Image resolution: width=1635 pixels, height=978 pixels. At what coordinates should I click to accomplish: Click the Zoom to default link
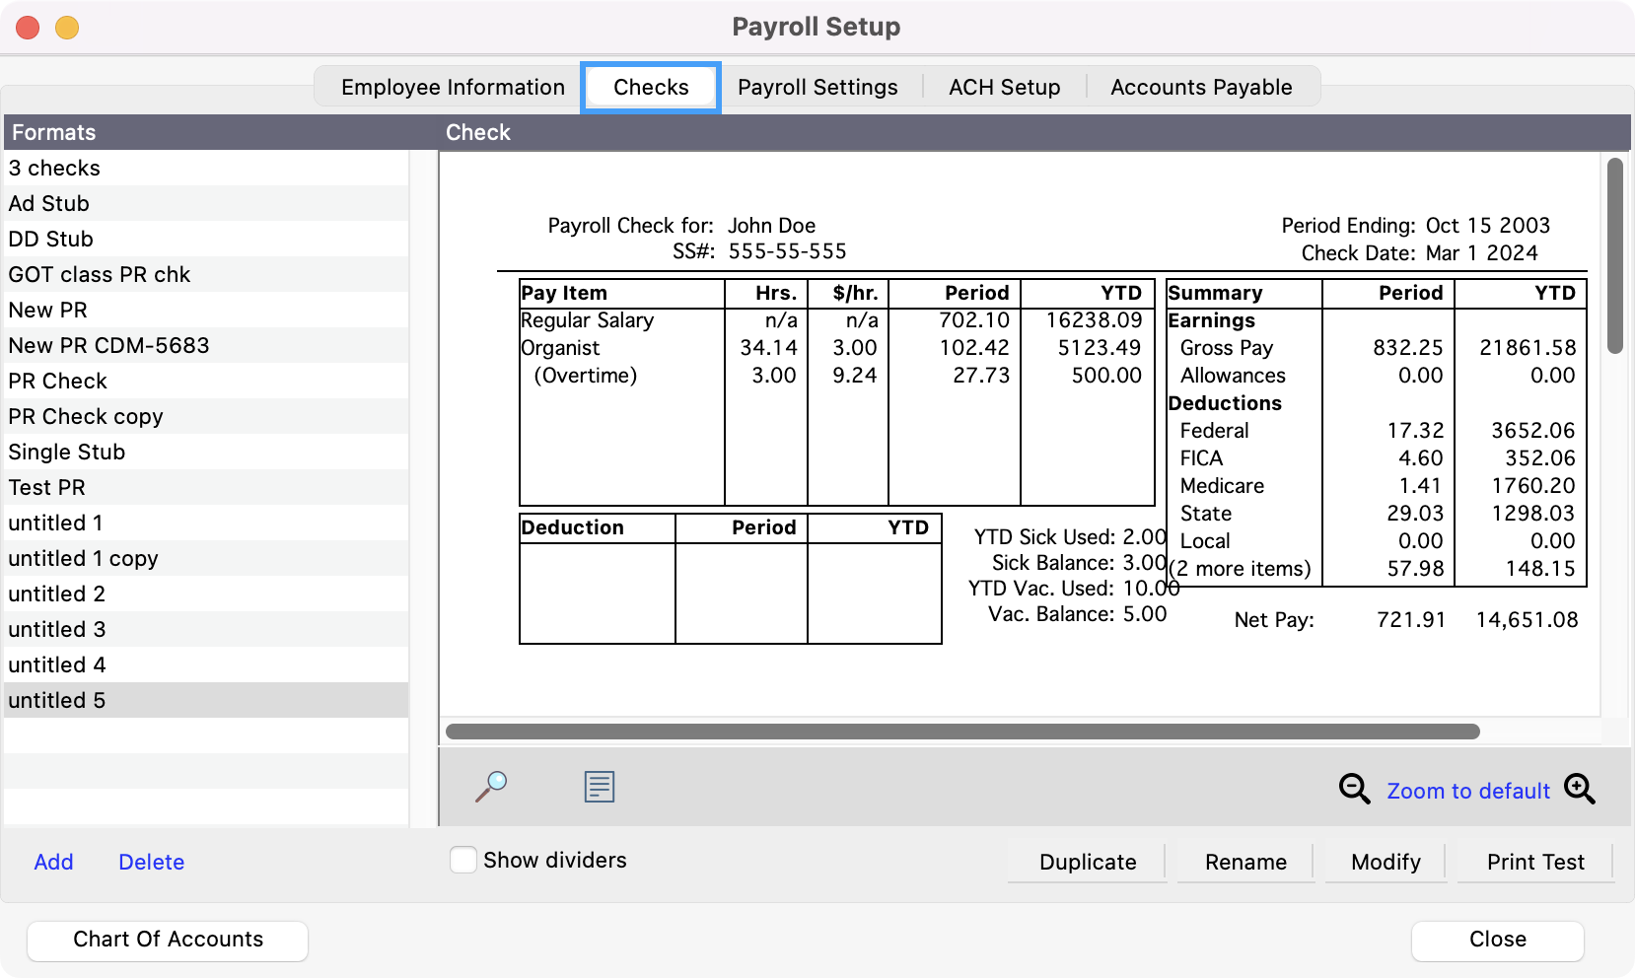tap(1467, 791)
